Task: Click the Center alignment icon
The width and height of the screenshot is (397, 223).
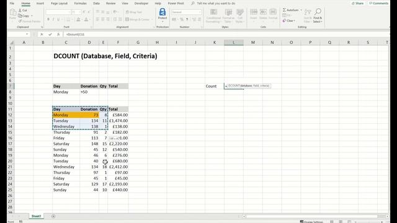Action: 103,19
